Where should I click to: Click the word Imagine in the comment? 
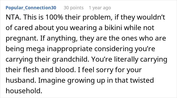tap(52, 80)
